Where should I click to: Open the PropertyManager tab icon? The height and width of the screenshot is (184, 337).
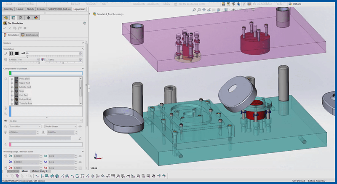[x=13, y=18]
